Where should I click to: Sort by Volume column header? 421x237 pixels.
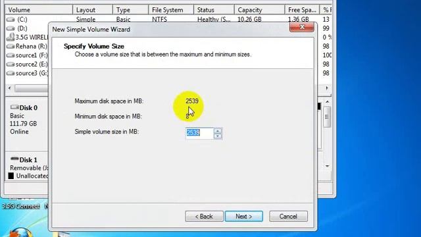pyautogui.click(x=39, y=10)
